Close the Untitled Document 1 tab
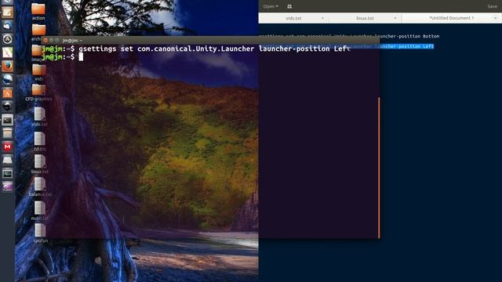The image size is (502, 282). [x=495, y=18]
